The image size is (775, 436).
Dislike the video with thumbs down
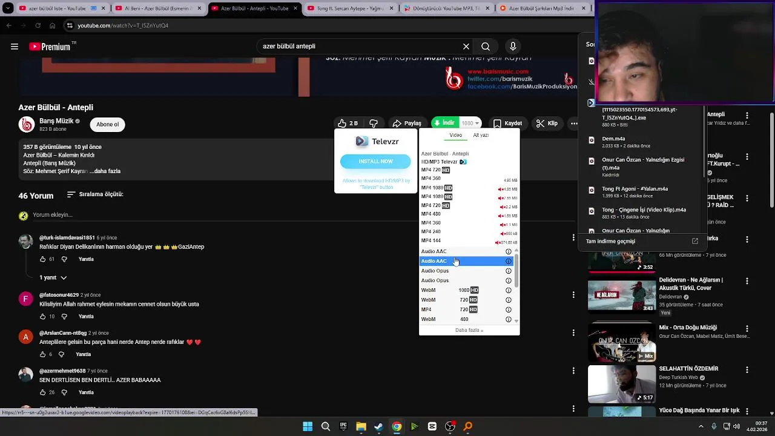tap(374, 124)
